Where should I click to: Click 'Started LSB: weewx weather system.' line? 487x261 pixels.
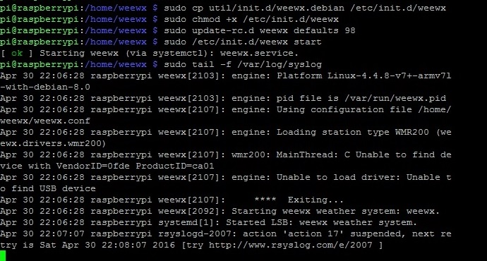(321, 222)
